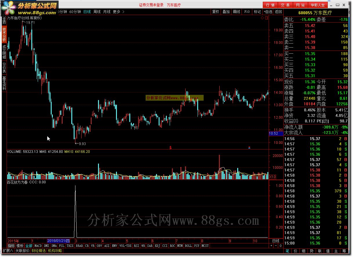This screenshot has width=353, height=257.
Task: Apply the CCI indicator
Action: tap(165, 246)
